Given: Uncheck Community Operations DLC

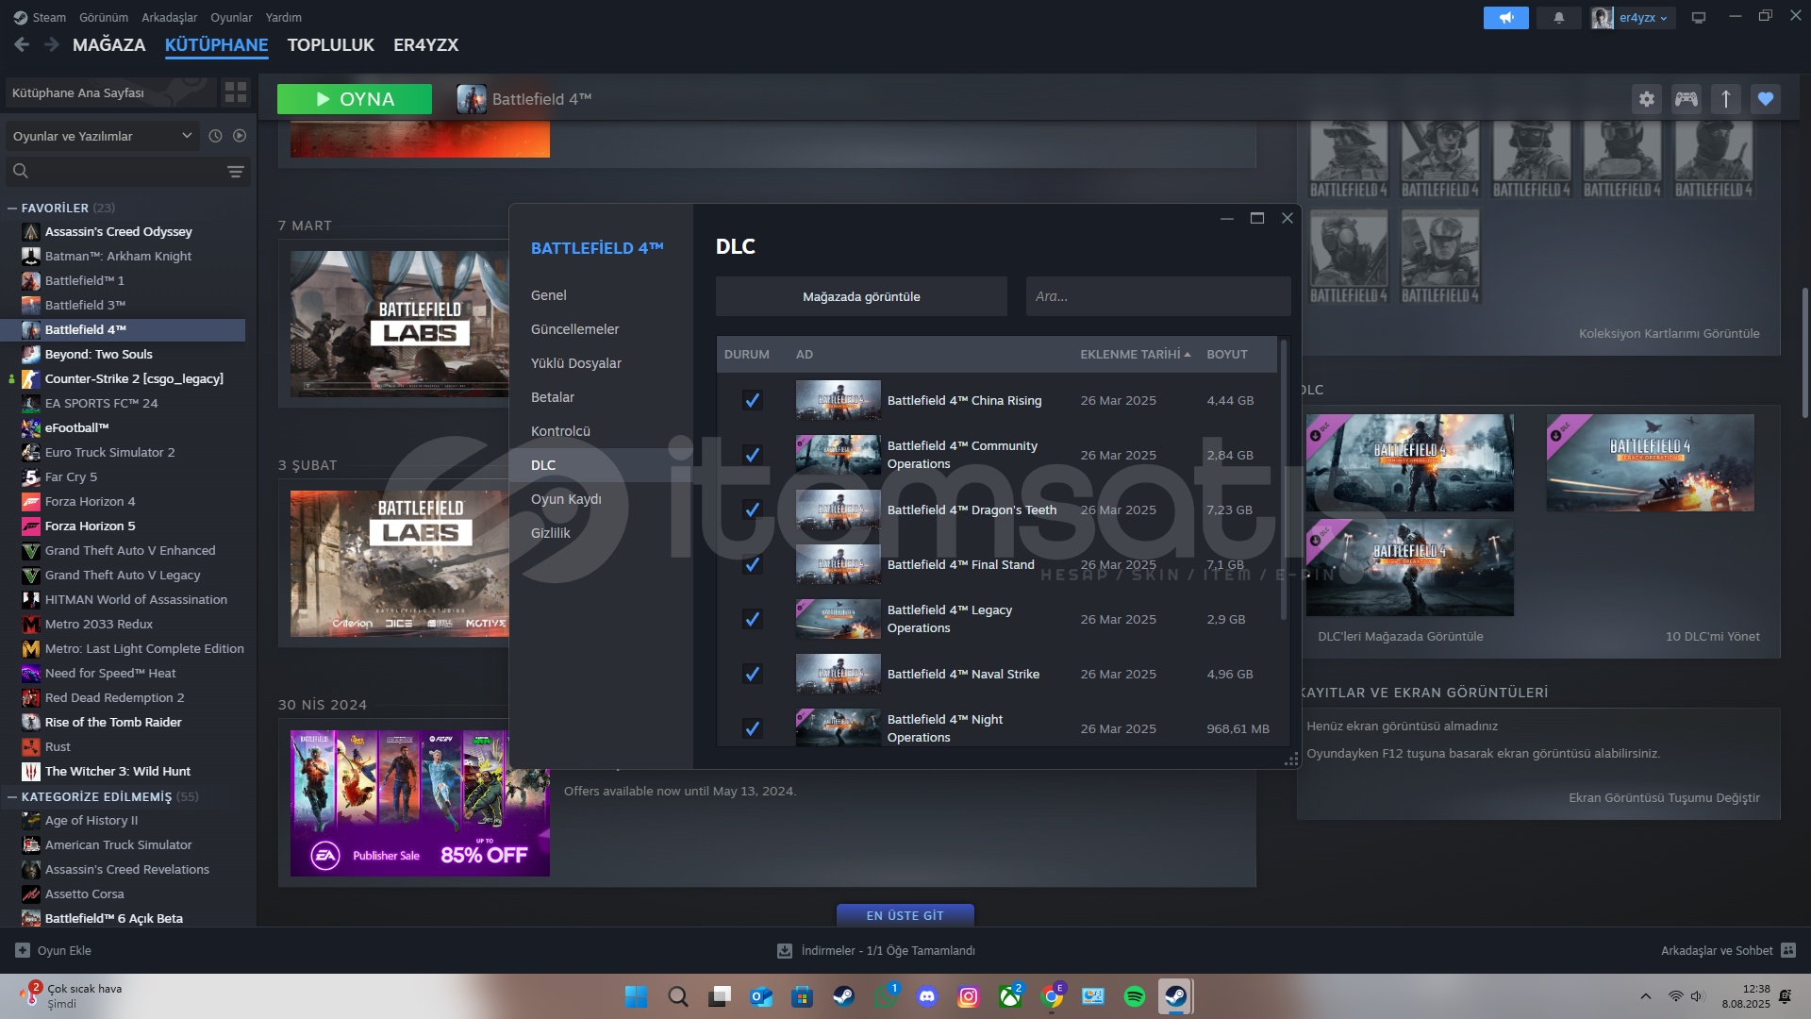Looking at the screenshot, I should point(752,455).
